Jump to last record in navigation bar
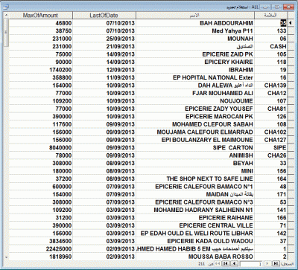The height and width of the screenshot is (270, 298). coord(226,263)
